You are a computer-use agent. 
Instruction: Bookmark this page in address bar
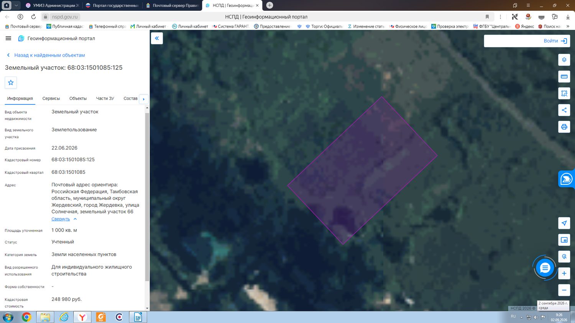coord(487,17)
